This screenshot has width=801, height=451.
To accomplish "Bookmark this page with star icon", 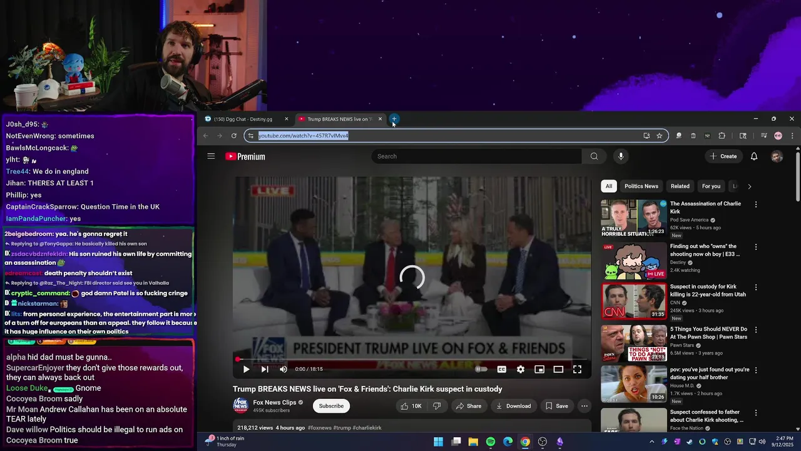I will [659, 135].
